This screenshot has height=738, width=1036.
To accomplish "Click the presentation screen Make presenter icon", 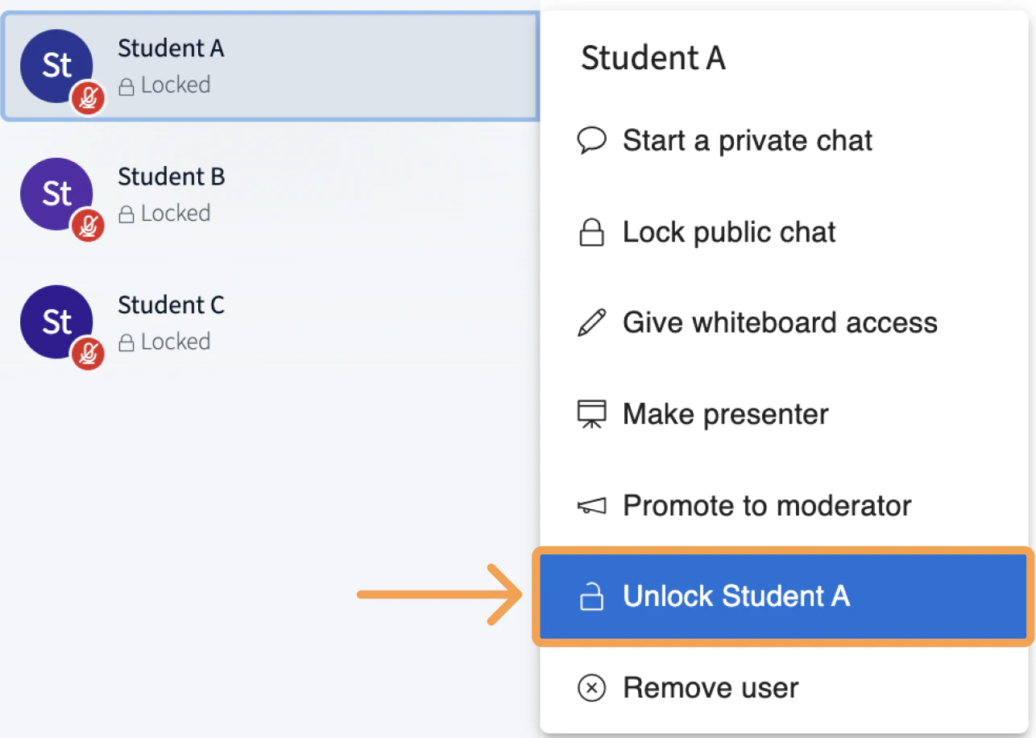I will click(592, 414).
